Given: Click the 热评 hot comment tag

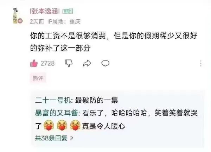Looking at the screenshot, I should tap(38, 78).
